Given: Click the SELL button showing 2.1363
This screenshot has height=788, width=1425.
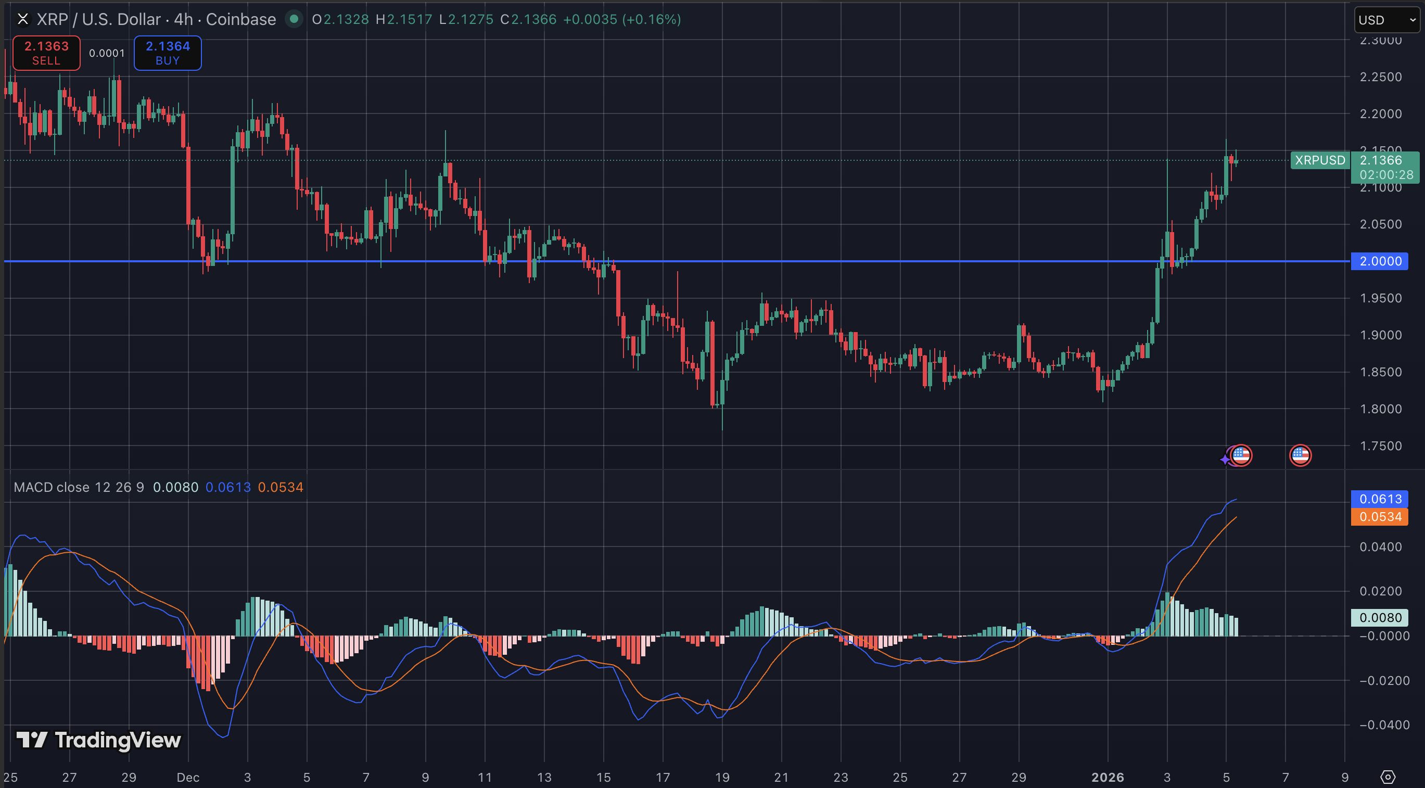Looking at the screenshot, I should point(46,53).
